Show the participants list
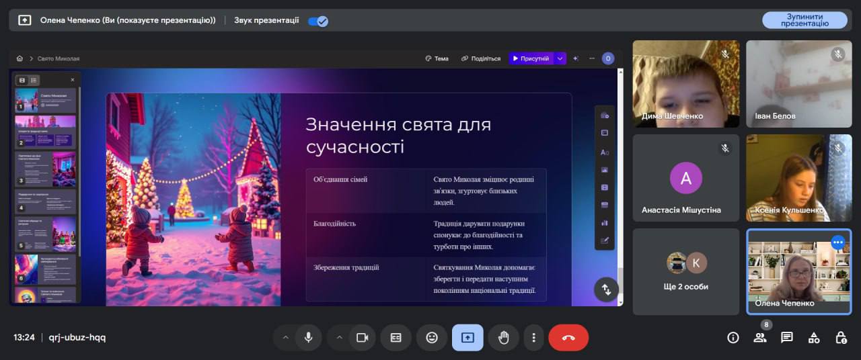 pyautogui.click(x=759, y=338)
